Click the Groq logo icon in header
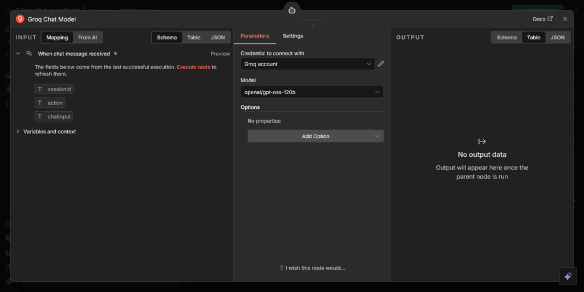Viewport: 584px width, 292px height. click(x=20, y=19)
